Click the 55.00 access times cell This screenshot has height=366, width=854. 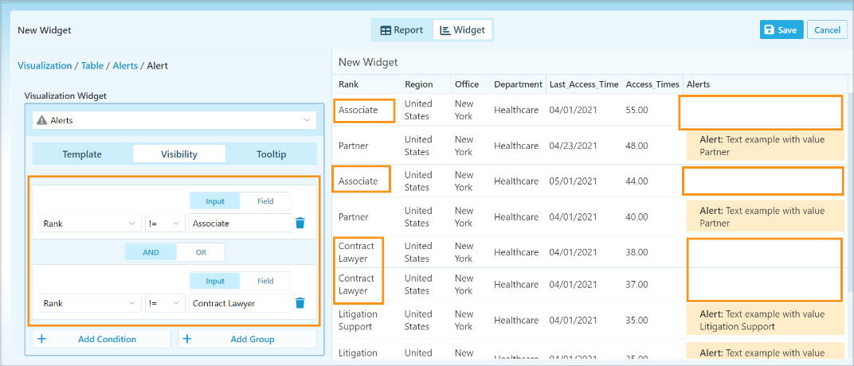pos(637,110)
